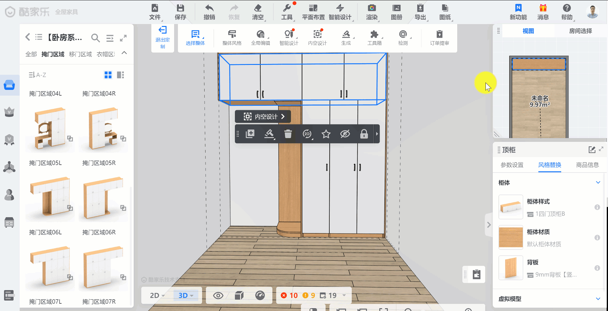The image size is (608, 311).
Task: Delete the selected cabinet with trash icon
Action: tap(288, 134)
